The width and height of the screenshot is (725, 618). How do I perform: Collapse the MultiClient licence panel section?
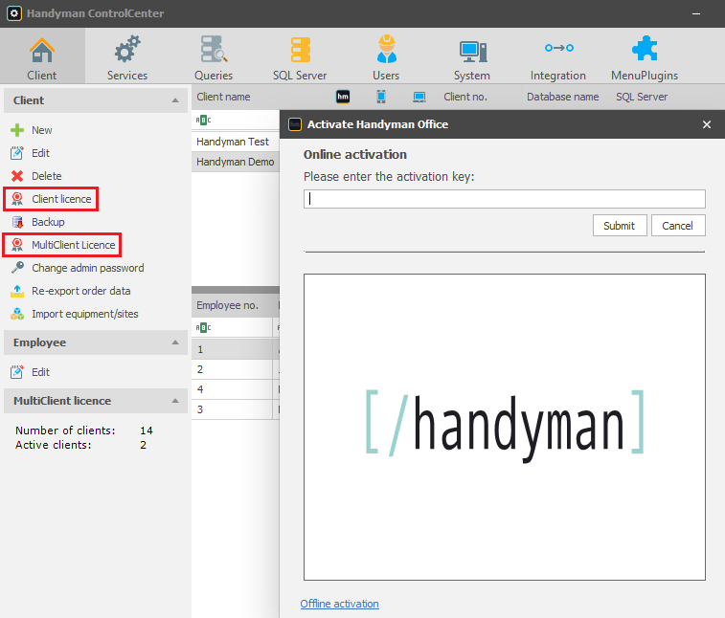[175, 401]
